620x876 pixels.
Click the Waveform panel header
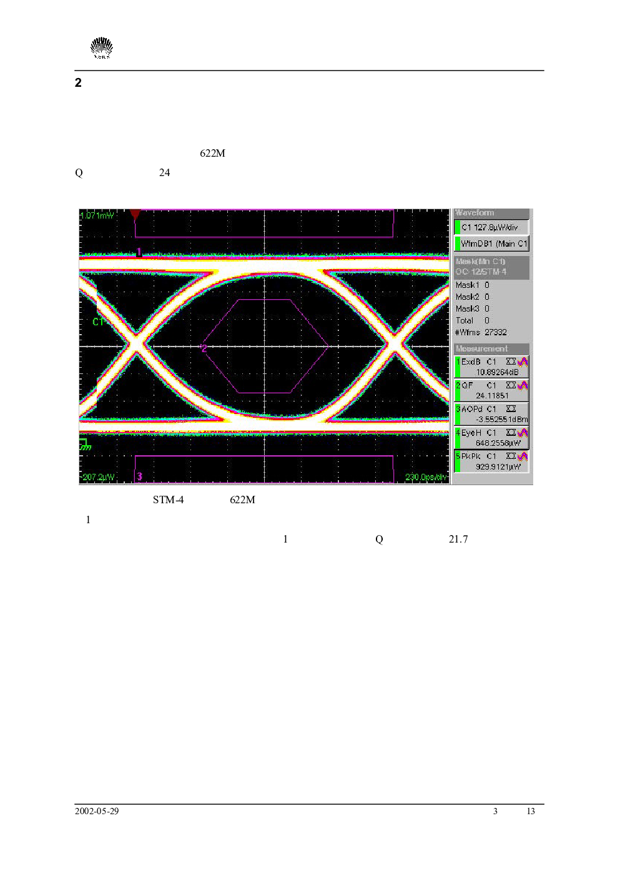[491, 213]
